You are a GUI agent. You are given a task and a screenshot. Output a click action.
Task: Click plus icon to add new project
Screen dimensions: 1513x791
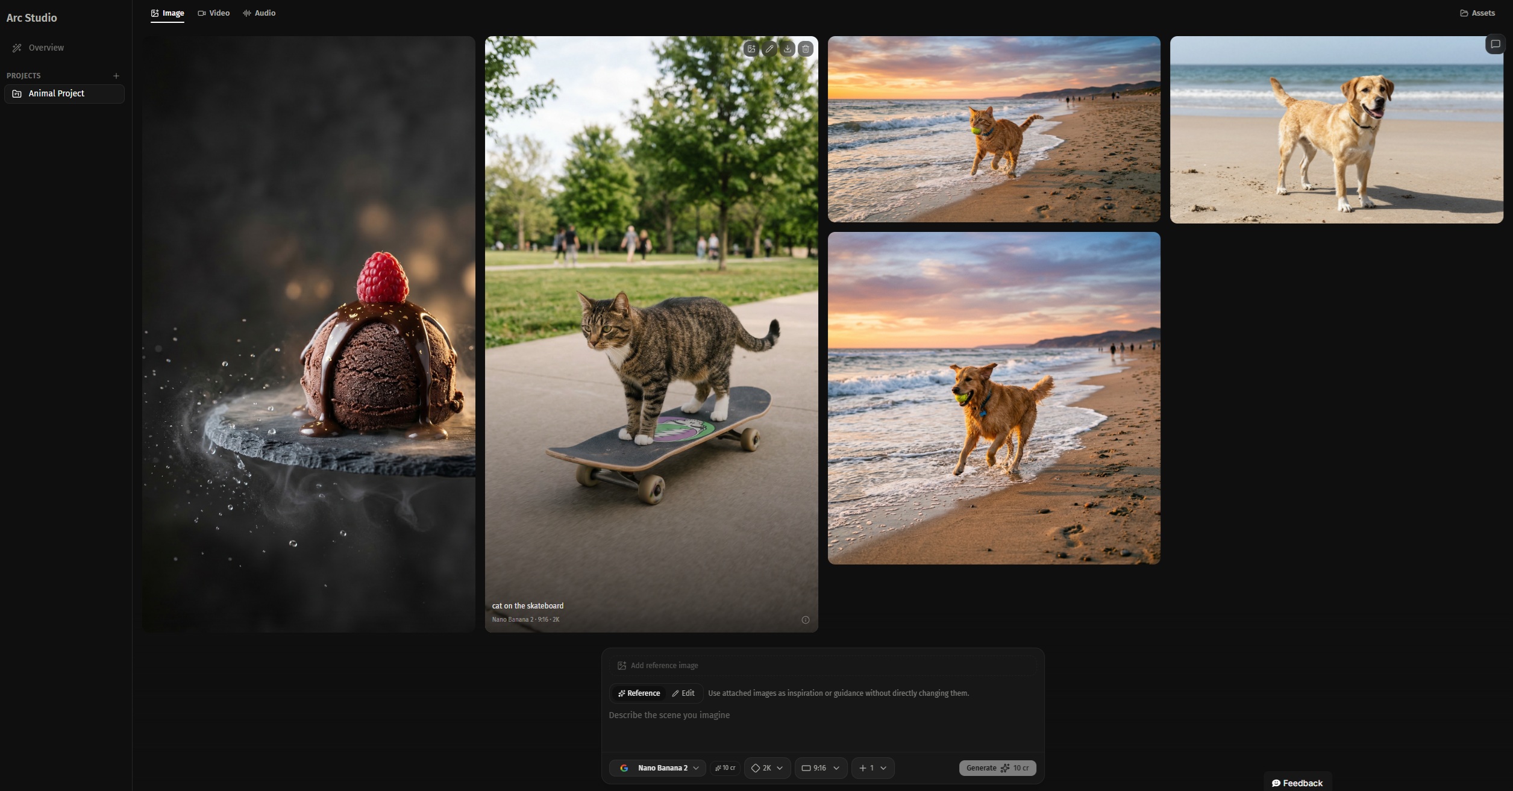(116, 76)
